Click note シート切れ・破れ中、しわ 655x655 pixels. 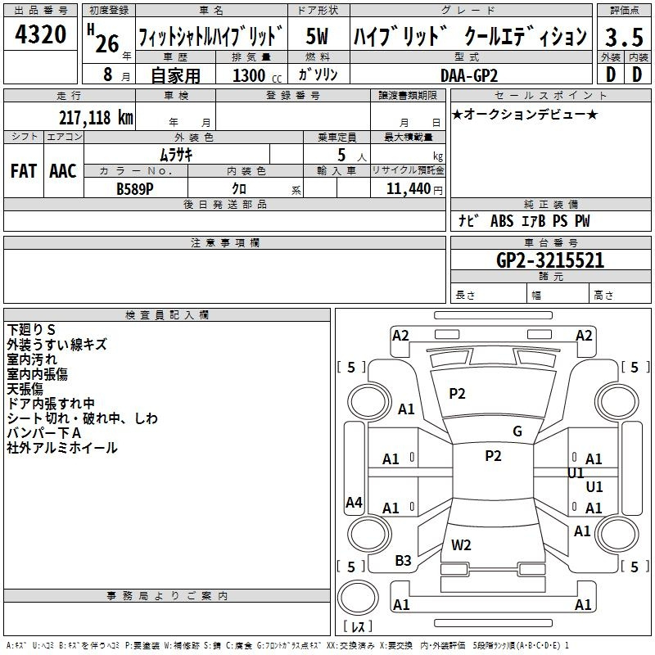point(83,418)
